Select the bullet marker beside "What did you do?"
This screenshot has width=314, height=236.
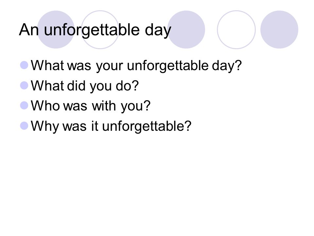tap(24, 85)
